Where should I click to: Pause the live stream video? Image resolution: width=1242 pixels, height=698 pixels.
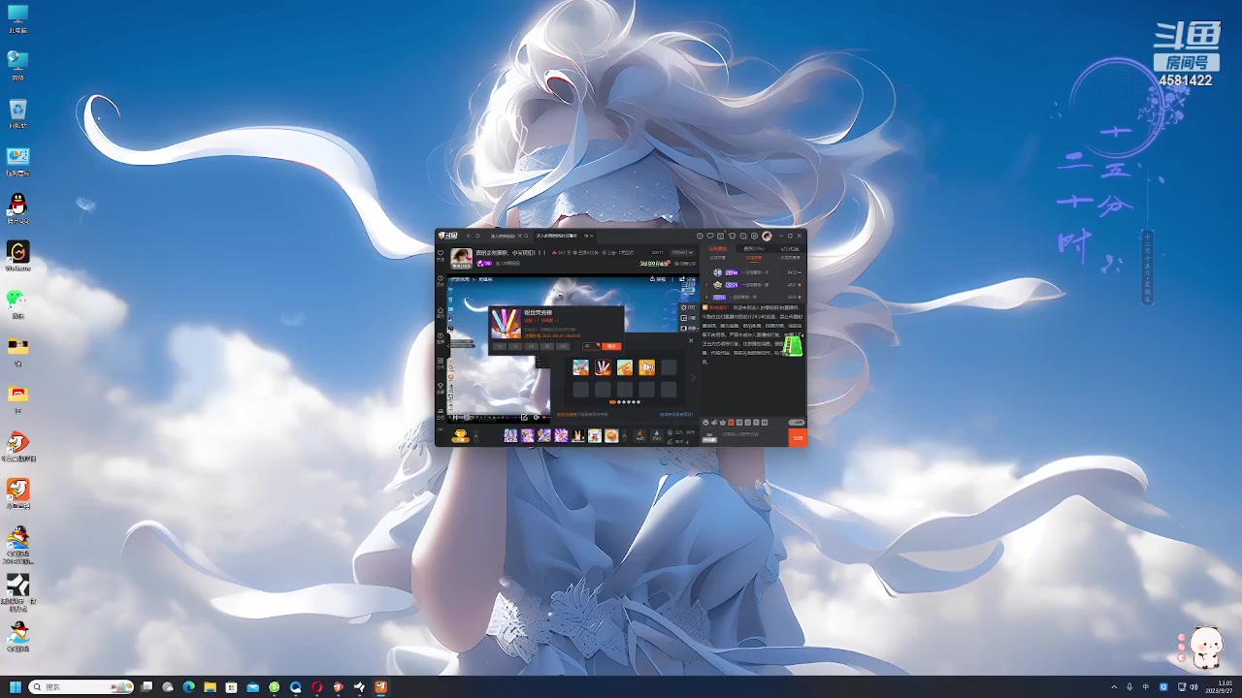point(455,417)
